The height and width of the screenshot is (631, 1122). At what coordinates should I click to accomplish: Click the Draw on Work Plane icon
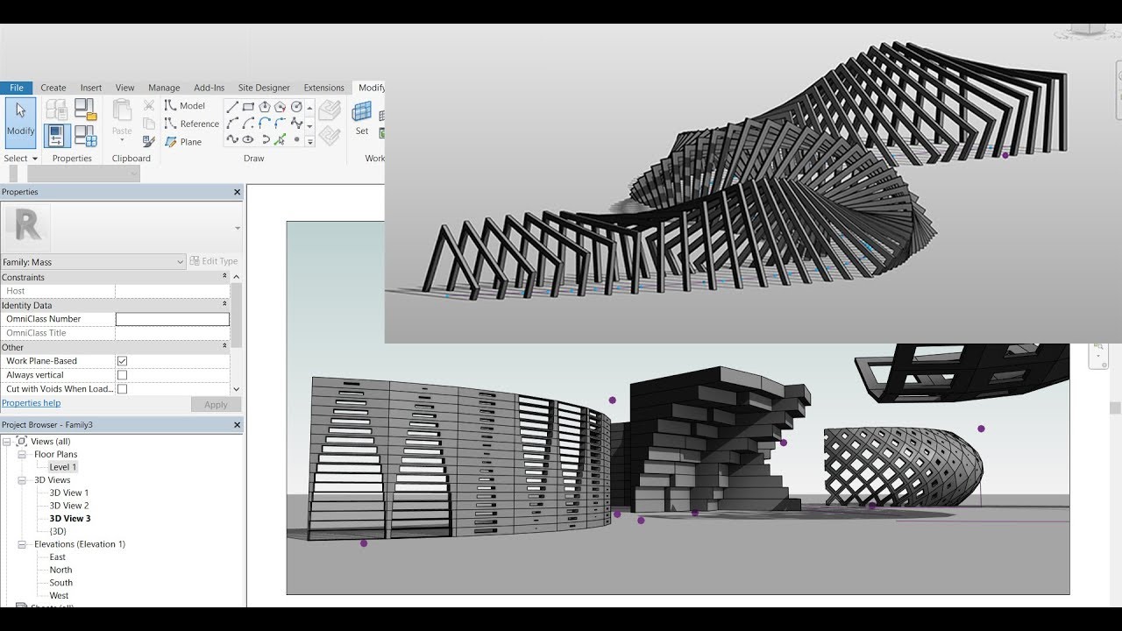click(x=330, y=136)
